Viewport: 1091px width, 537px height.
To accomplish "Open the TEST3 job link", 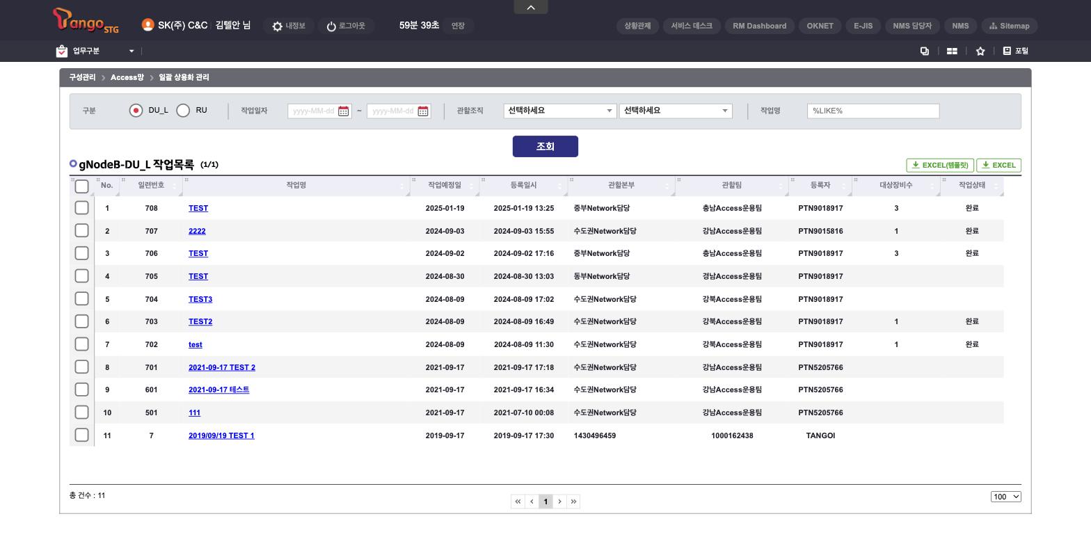I will pyautogui.click(x=200, y=299).
